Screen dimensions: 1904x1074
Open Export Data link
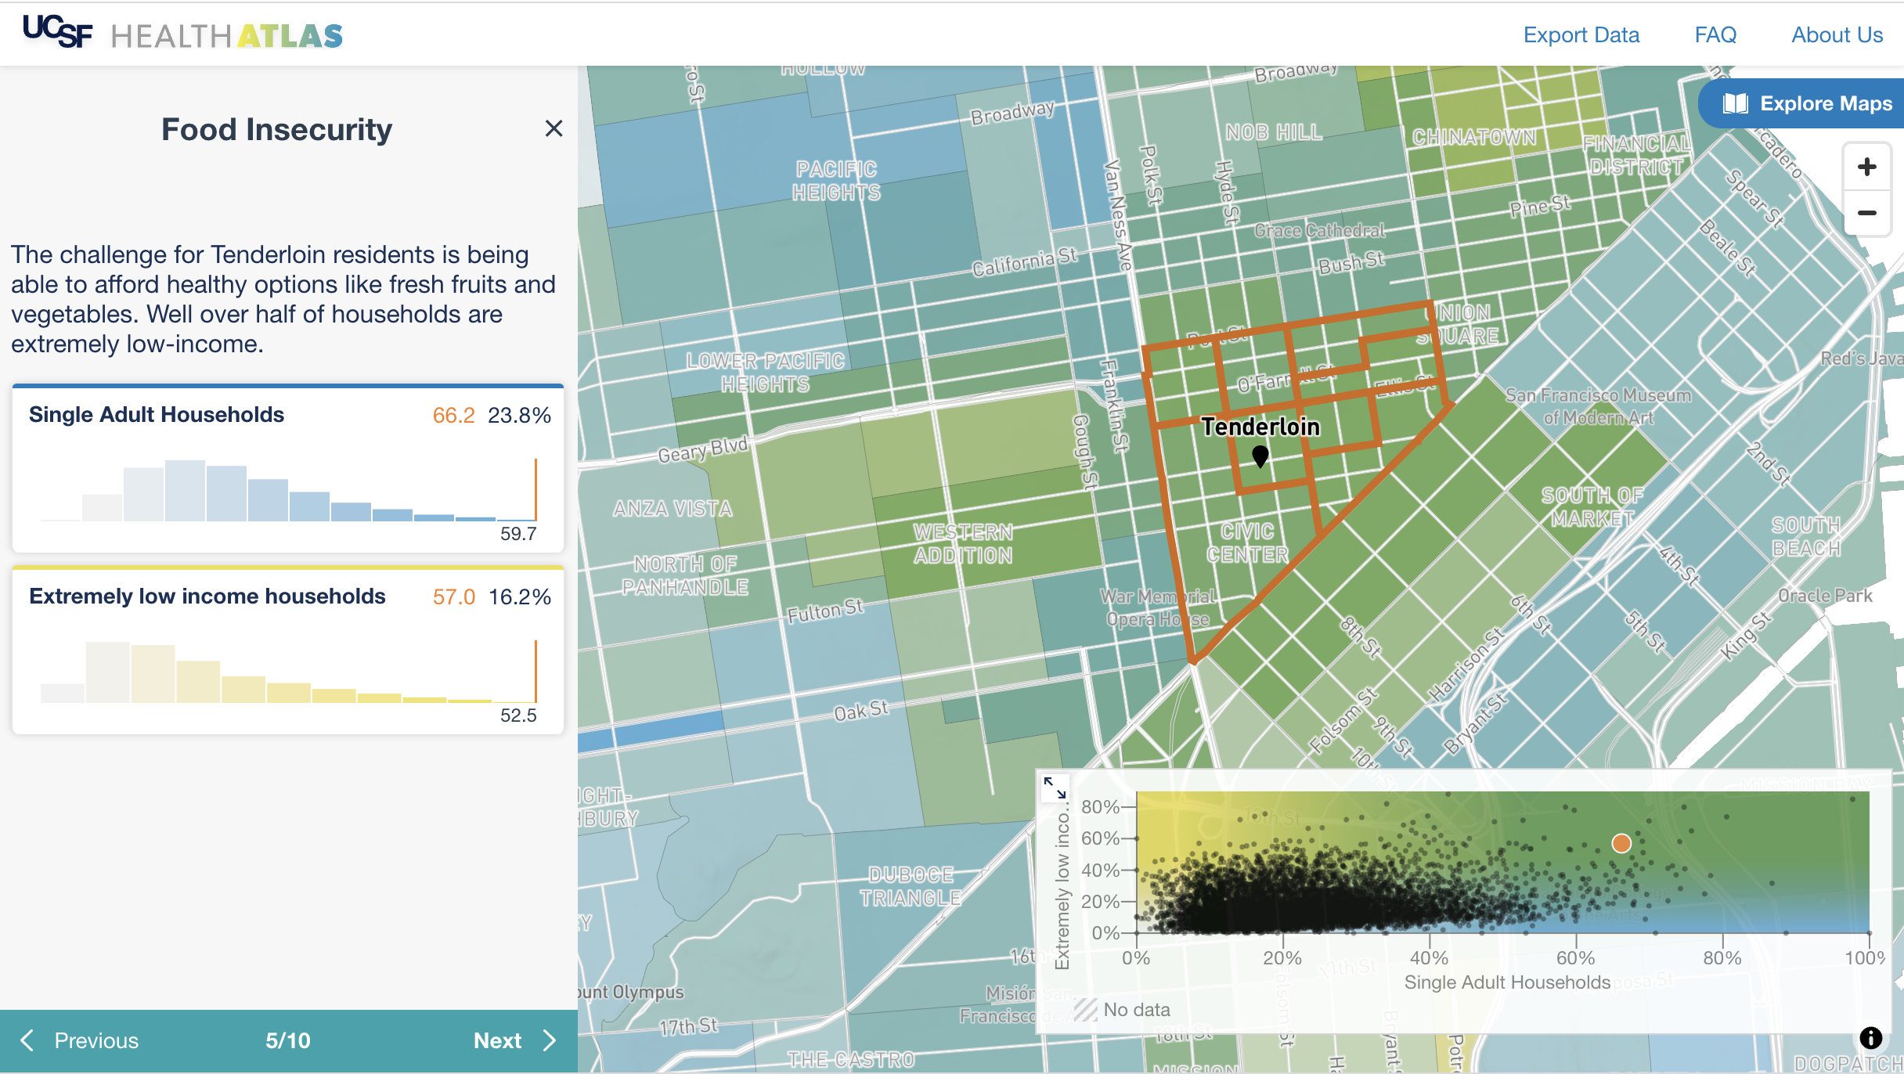[x=1581, y=34]
